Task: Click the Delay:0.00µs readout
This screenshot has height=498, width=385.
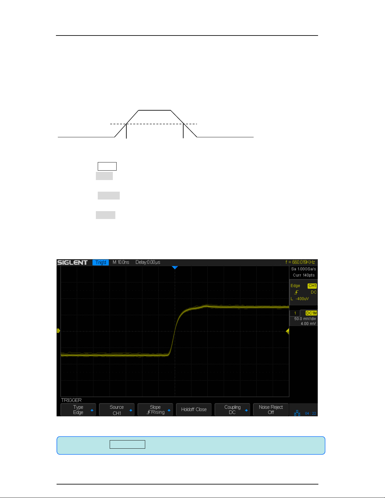Action: 148,262
